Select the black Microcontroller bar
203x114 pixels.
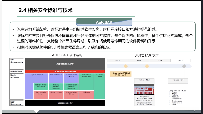pyautogui.click(x=65, y=103)
